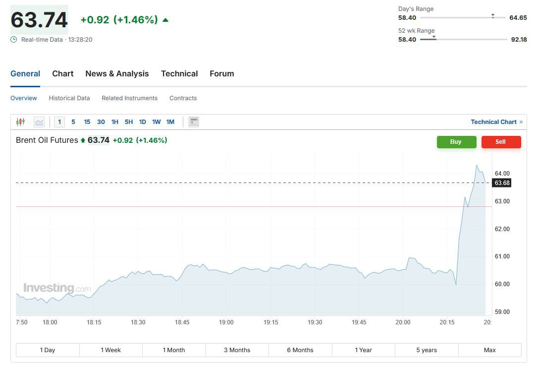Open the Technical Chart link
Image resolution: width=539 pixels, height=369 pixels.
click(x=493, y=122)
